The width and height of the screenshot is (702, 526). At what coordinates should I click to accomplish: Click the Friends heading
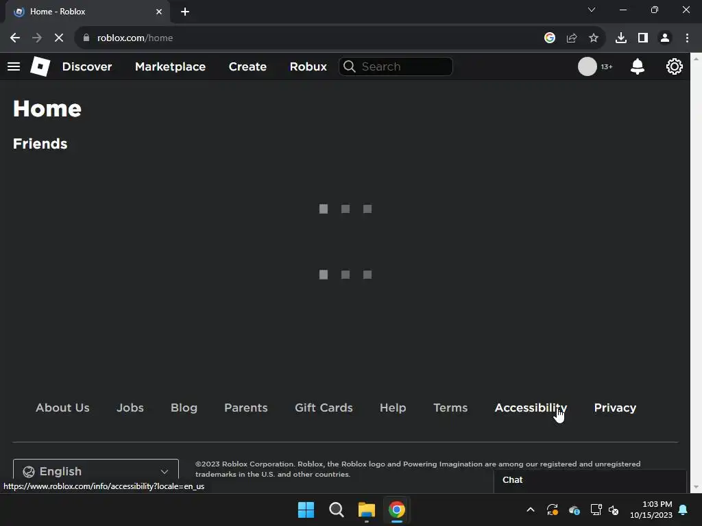(40, 144)
